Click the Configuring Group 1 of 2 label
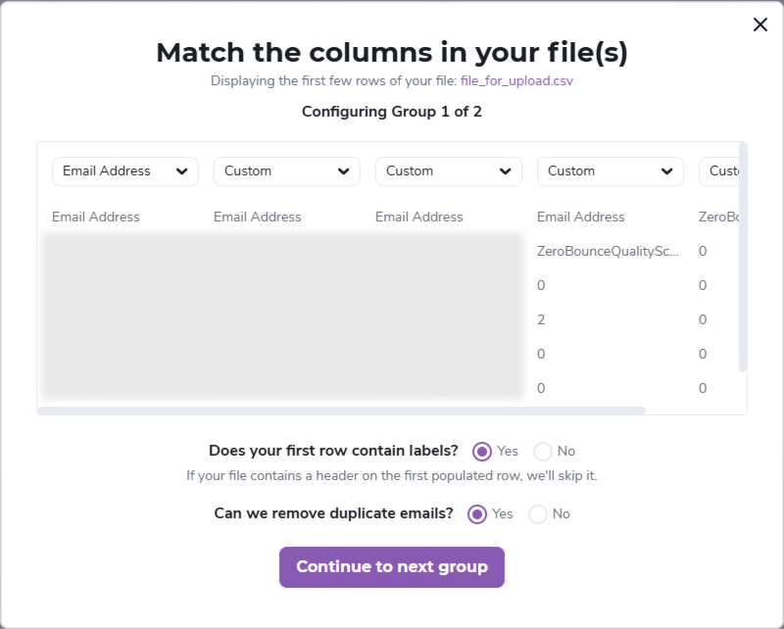This screenshot has width=784, height=629. pyautogui.click(x=392, y=112)
